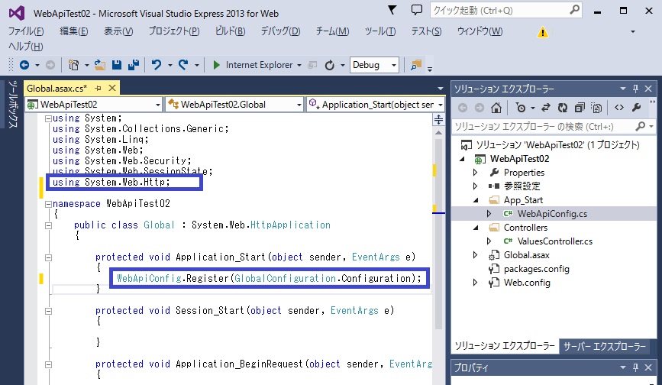Click the Navigate Backward toolbar icon

24,65
